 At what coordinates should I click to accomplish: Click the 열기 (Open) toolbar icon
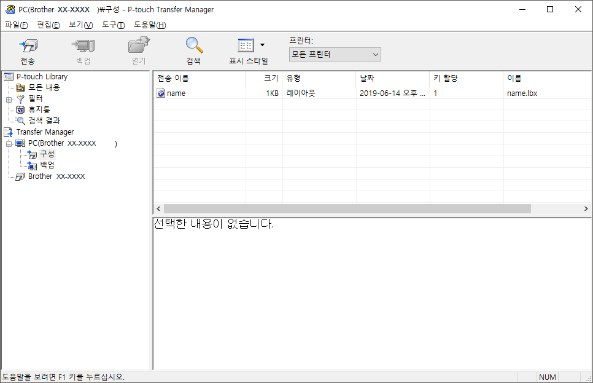139,45
